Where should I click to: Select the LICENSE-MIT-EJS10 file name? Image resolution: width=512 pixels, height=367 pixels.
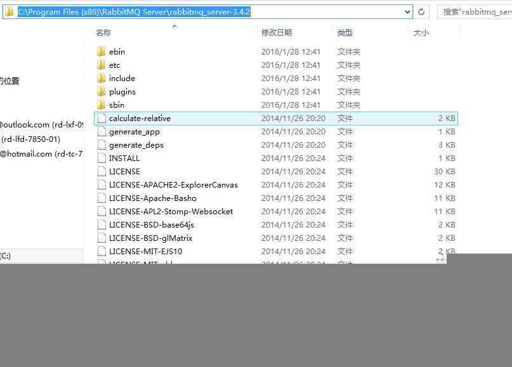pos(146,251)
